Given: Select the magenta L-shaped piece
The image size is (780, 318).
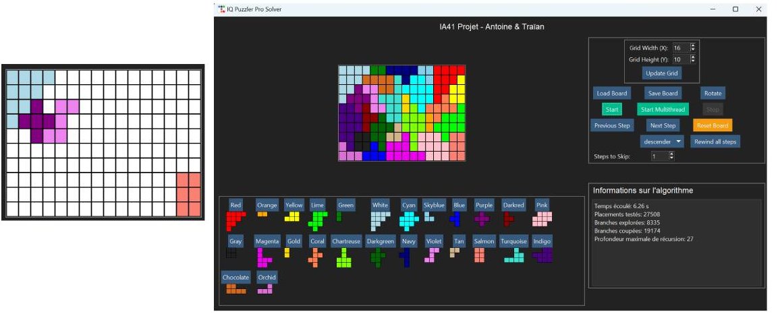Looking at the screenshot, I should click(x=262, y=257).
